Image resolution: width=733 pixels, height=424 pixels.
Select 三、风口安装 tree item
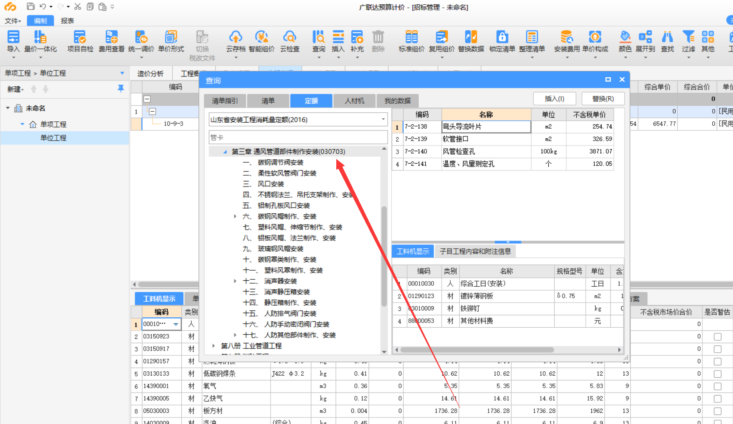click(263, 184)
